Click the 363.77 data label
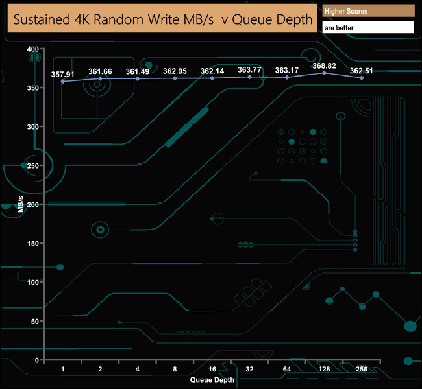This screenshot has width=422, height=389. [250, 69]
